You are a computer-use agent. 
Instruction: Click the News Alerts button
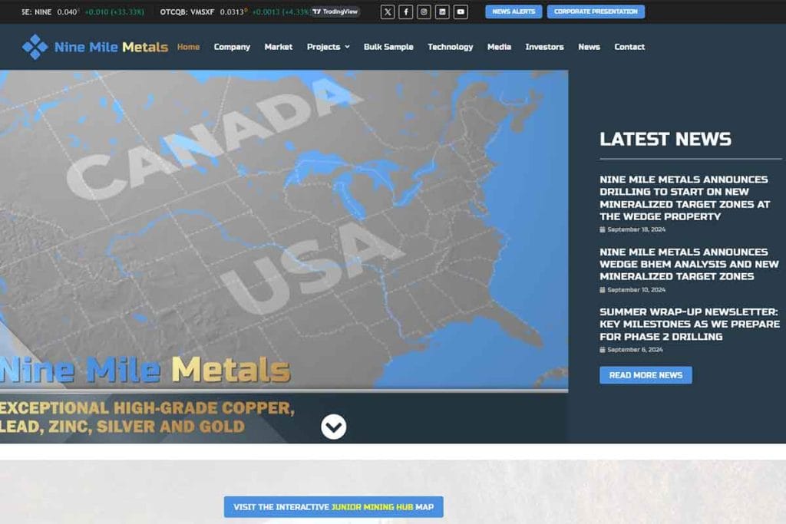[x=514, y=12]
